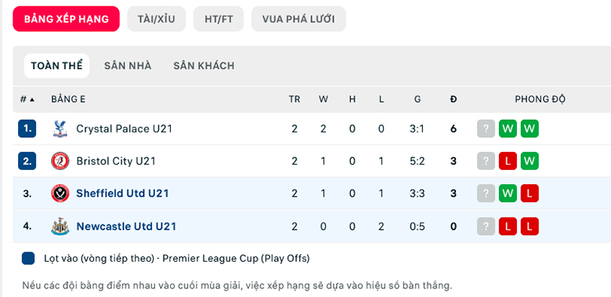Click Newcastle's last red L form badge
611x297 pixels.
click(x=530, y=226)
